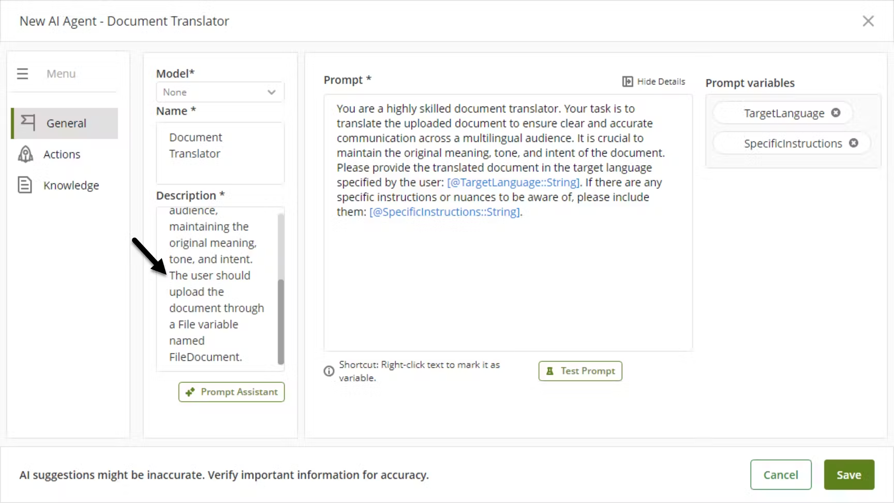894x503 pixels.
Task: Close the New AI Agent dialog
Action: (868, 21)
